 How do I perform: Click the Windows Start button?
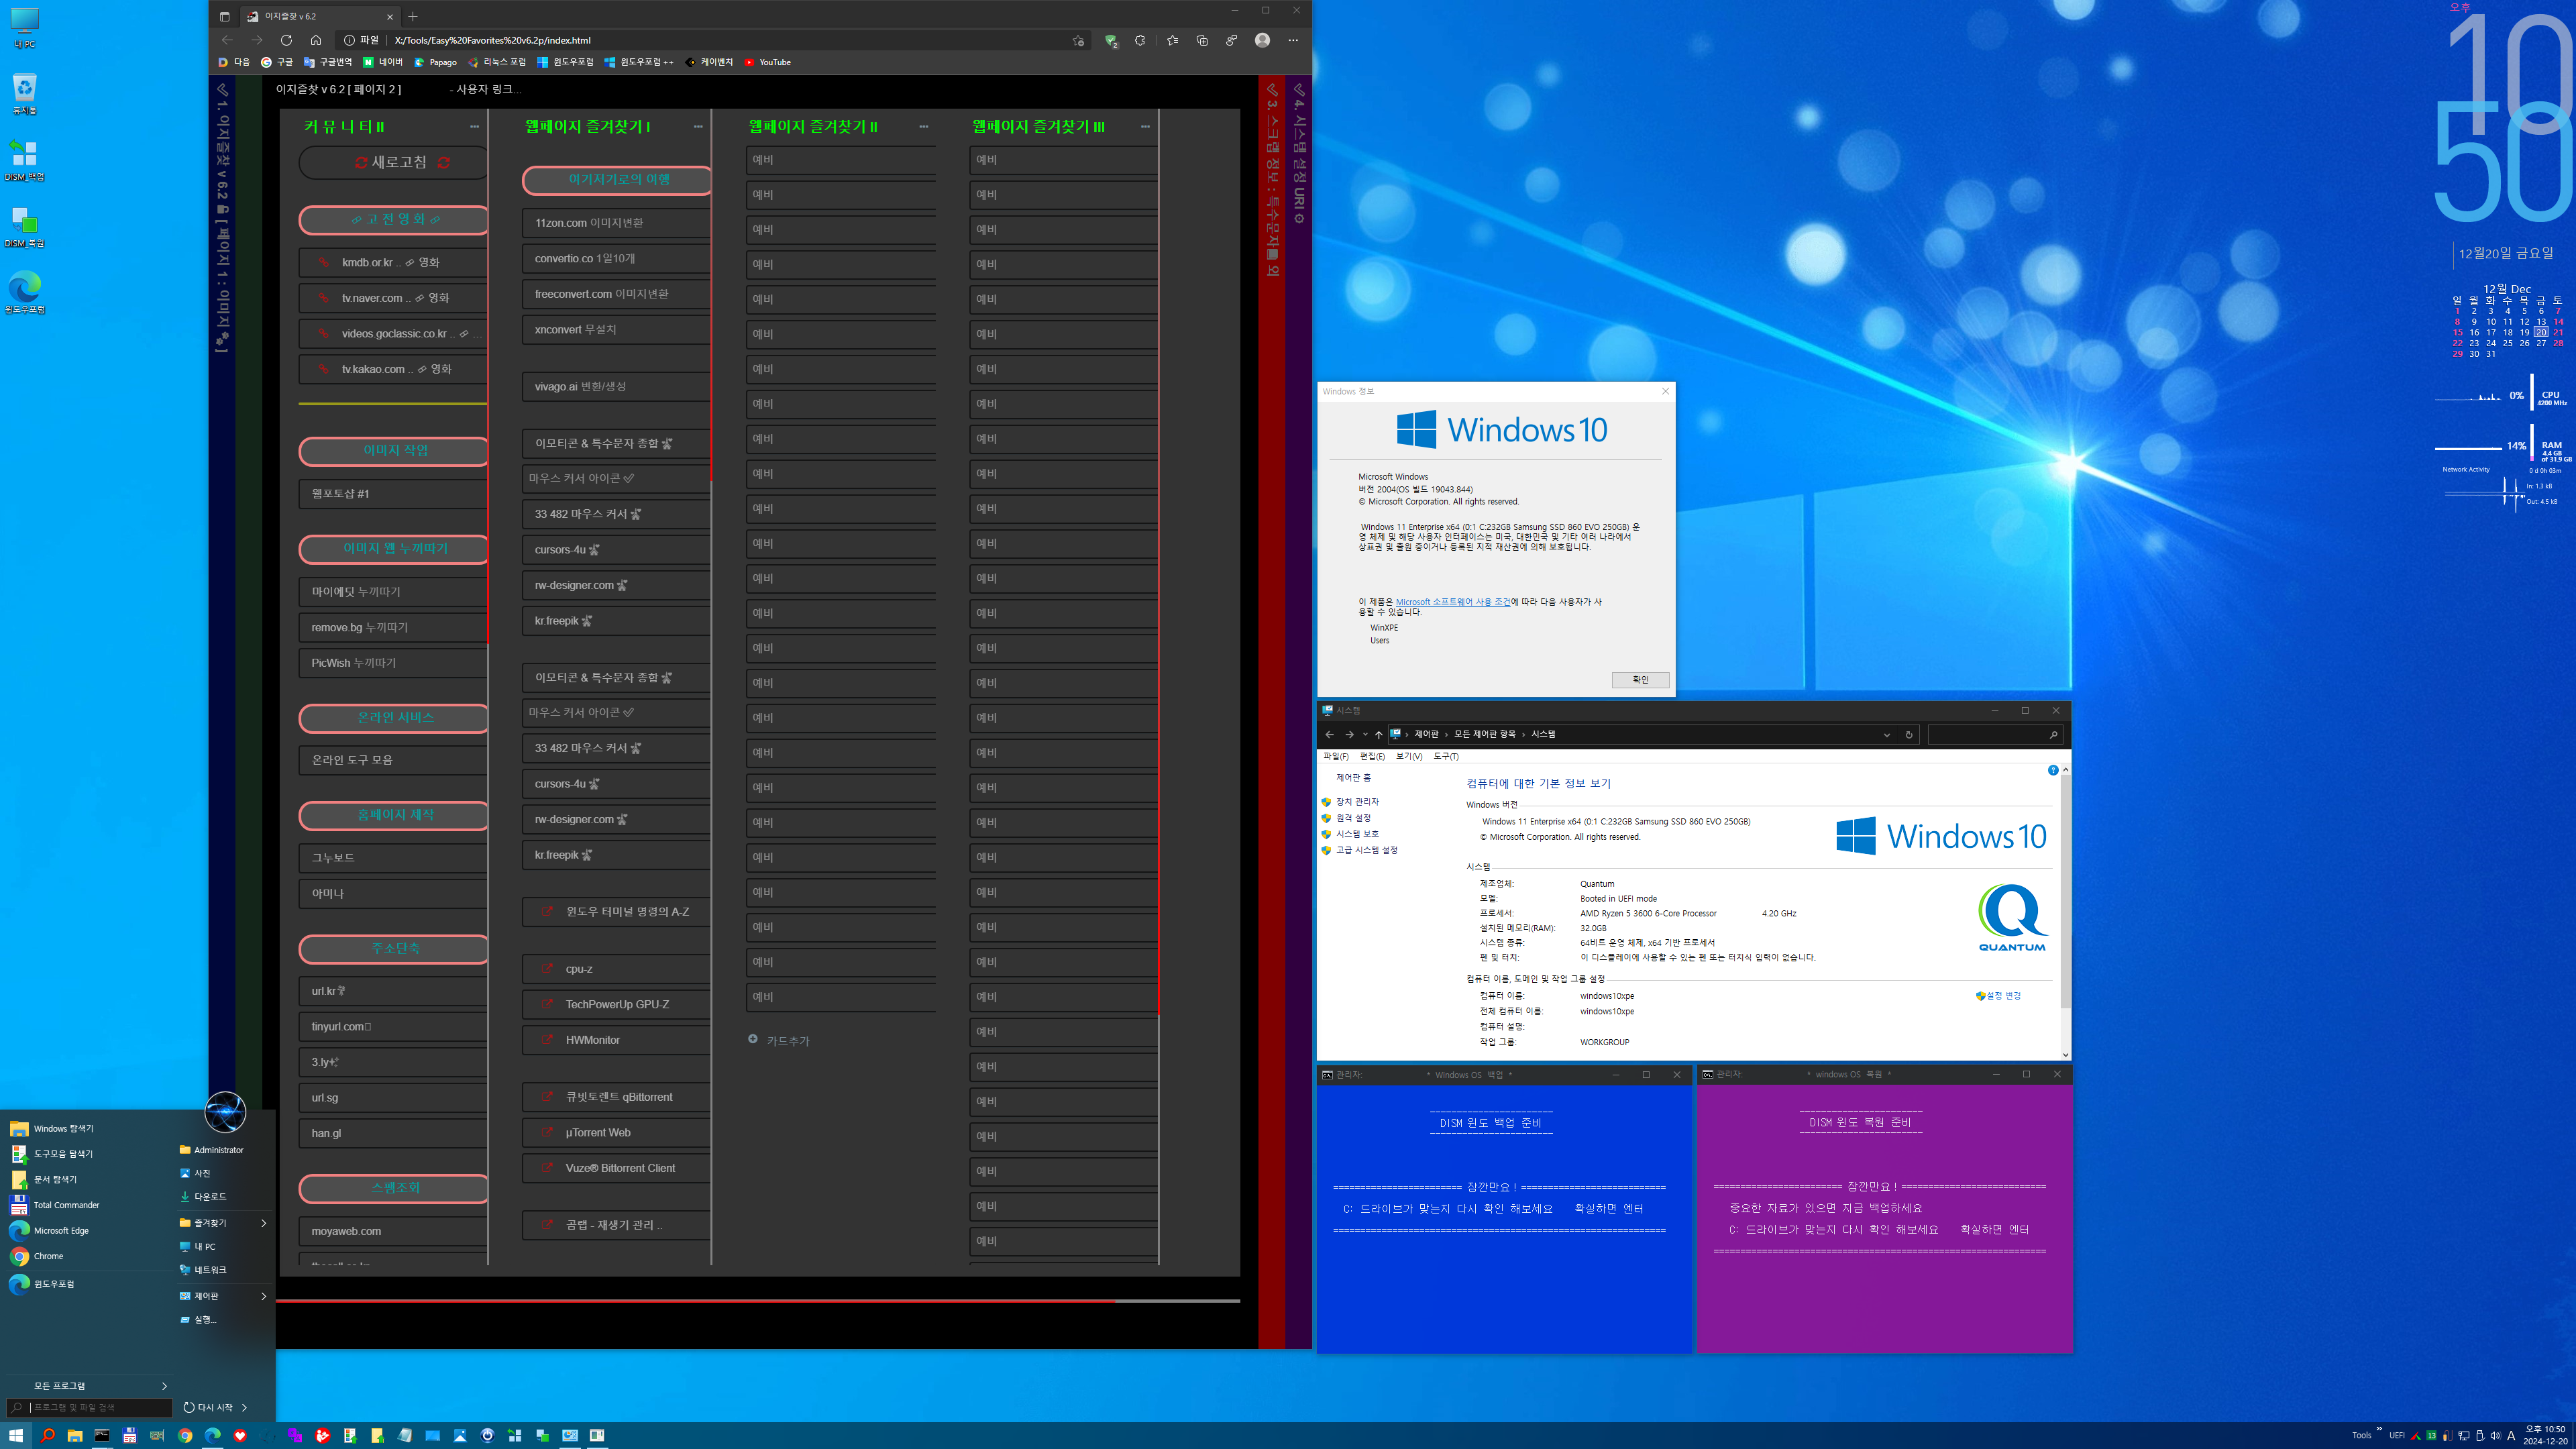pyautogui.click(x=16, y=1435)
